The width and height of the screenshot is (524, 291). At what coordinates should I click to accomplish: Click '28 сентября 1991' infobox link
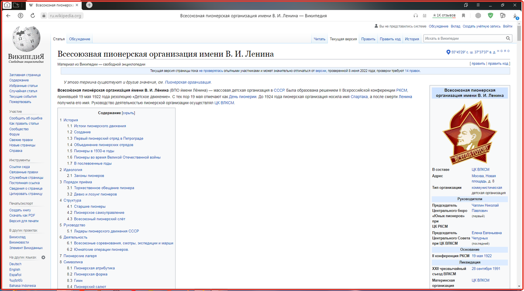(x=486, y=269)
